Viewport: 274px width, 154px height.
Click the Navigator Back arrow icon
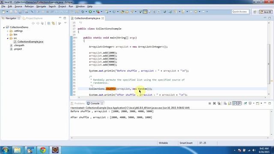[33, 23]
